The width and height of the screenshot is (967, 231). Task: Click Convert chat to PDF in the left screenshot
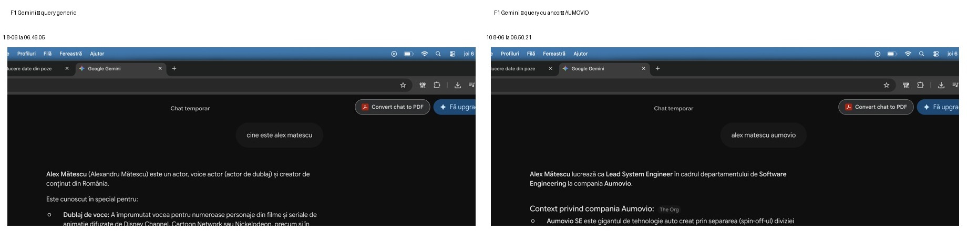393,107
